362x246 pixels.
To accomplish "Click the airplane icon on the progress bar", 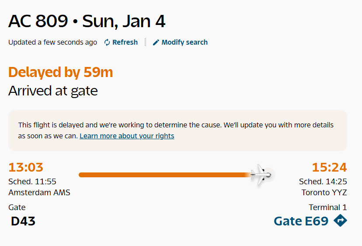I will pyautogui.click(x=261, y=175).
